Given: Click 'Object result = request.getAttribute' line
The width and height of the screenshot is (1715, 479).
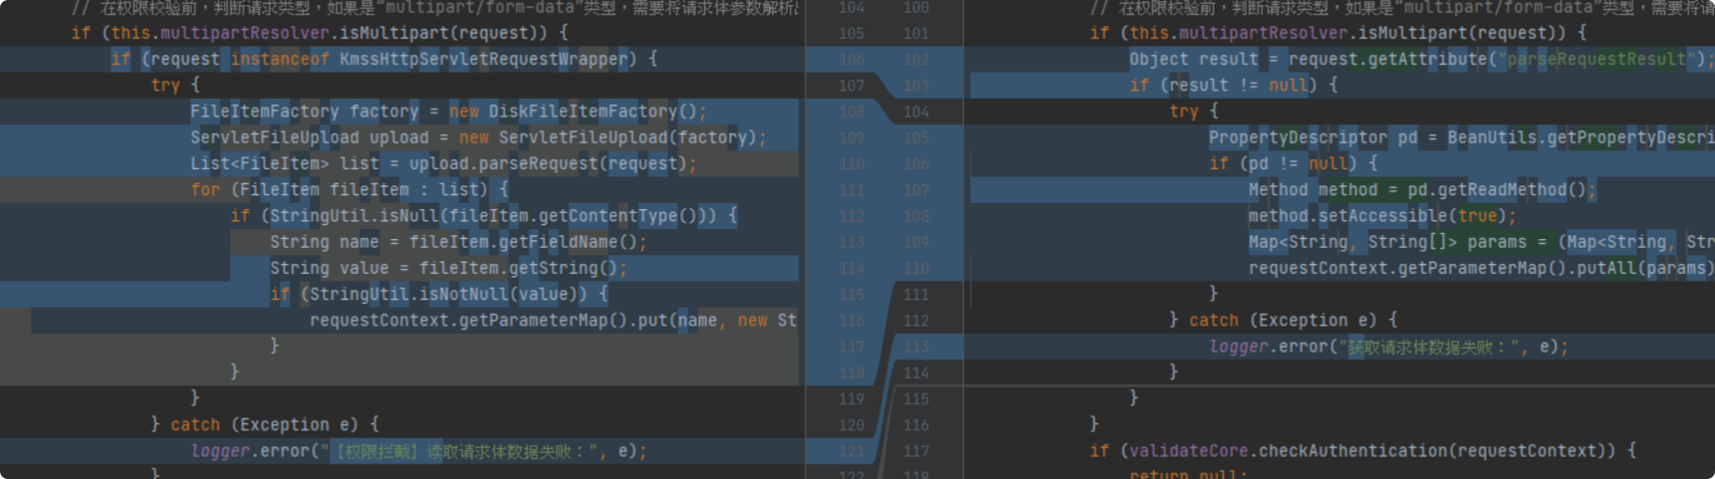Looking at the screenshot, I should pos(1422,60).
